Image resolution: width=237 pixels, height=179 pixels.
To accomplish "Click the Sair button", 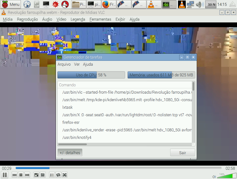I will click(182, 153).
